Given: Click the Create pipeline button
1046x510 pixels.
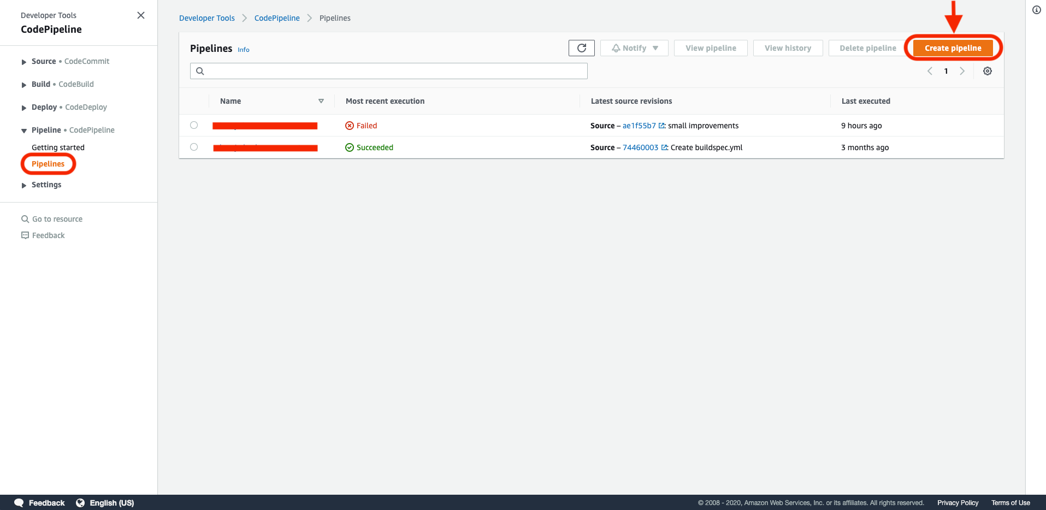Looking at the screenshot, I should tap(953, 48).
